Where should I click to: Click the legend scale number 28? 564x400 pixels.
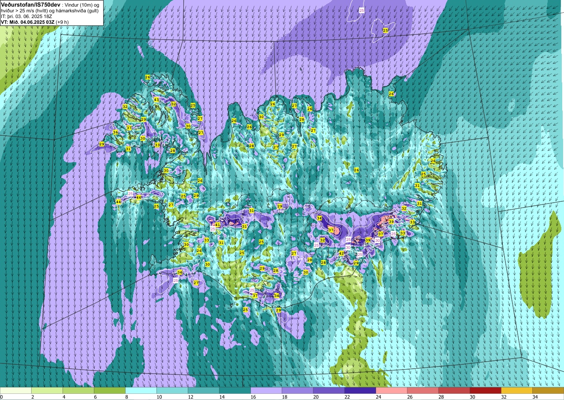[441, 397]
